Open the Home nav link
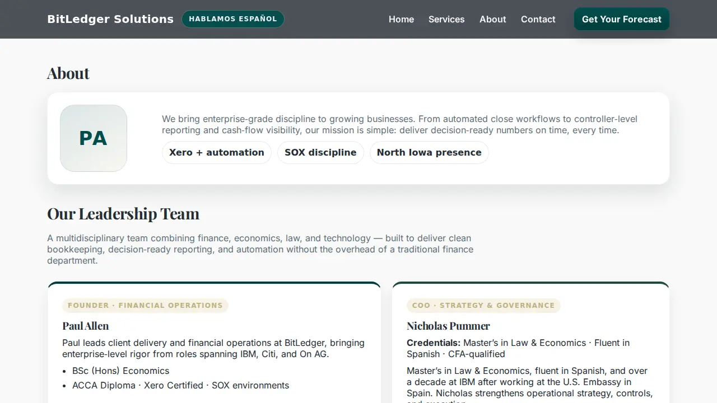717x403 pixels. [401, 19]
